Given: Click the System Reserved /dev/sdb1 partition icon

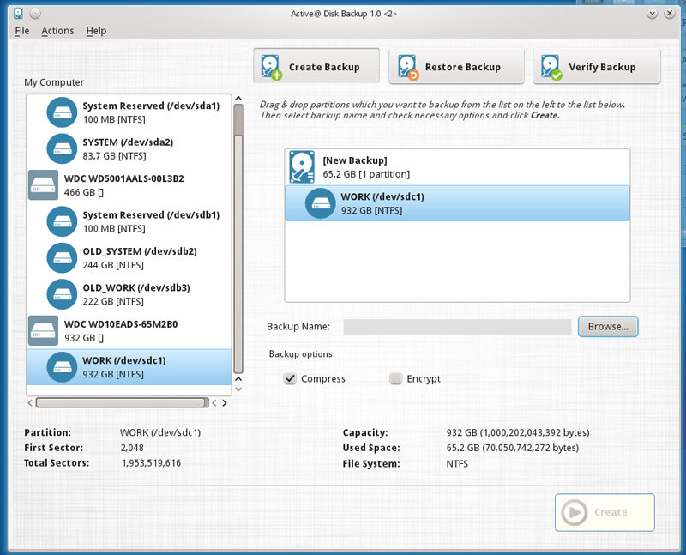Looking at the screenshot, I should pyautogui.click(x=62, y=221).
